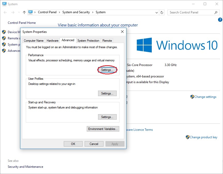This screenshot has height=174, width=223.
Task: Expand chevron before Control Panel breadcrumb
Action: [35, 12]
